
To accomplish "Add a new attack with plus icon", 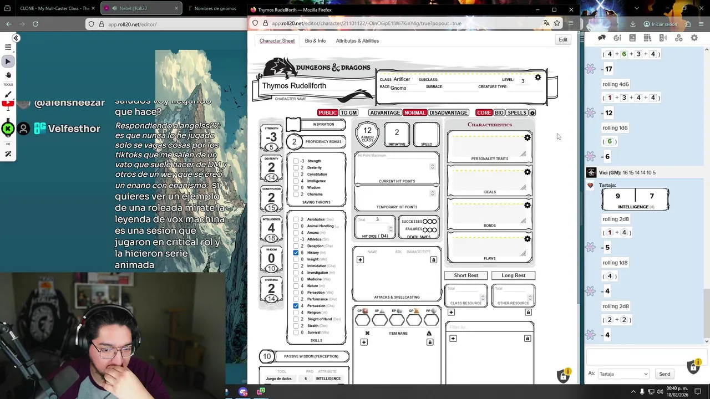I will [x=360, y=260].
